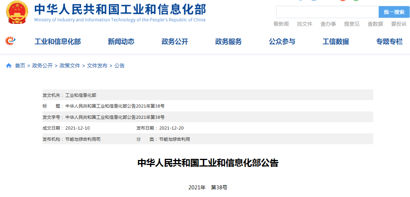Click the 查数据 quick link
This screenshot has height=197, width=410.
tap(375, 24)
